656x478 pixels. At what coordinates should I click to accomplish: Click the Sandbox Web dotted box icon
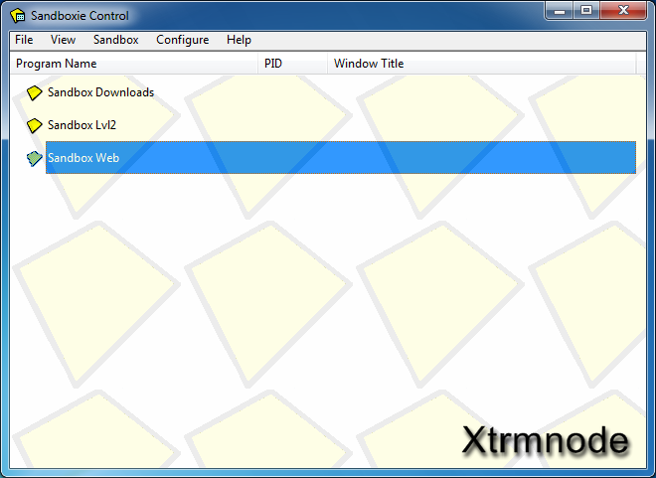click(x=35, y=158)
